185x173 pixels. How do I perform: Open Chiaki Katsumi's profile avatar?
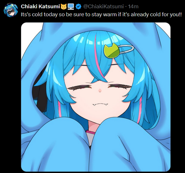[11, 10]
